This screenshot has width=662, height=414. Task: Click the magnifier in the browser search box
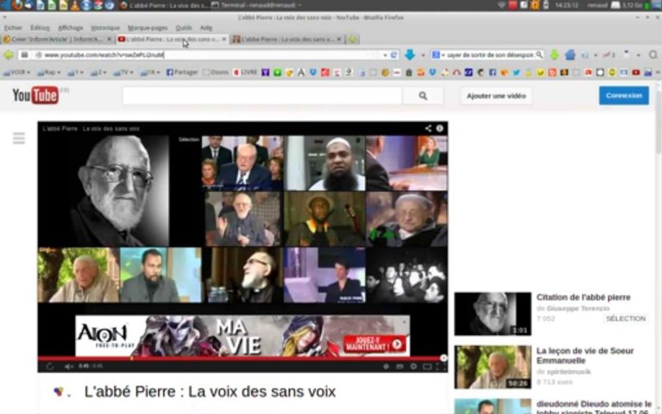[539, 55]
